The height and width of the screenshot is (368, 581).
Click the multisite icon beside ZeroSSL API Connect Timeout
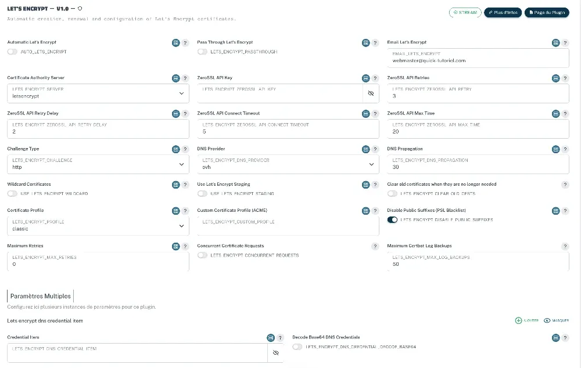tap(365, 114)
